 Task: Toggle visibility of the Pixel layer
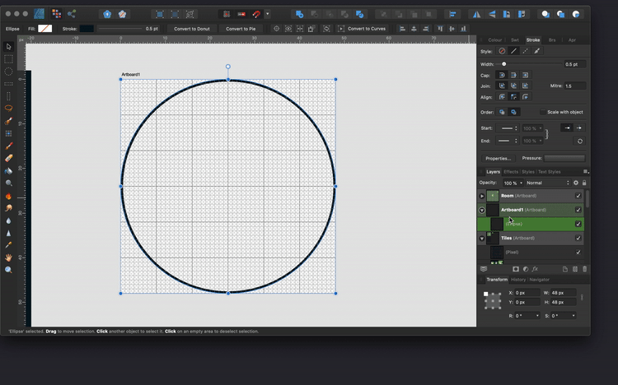(x=578, y=253)
